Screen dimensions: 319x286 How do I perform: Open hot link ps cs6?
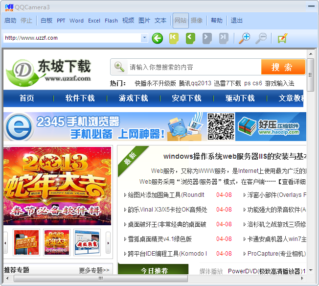pyautogui.click(x=253, y=83)
